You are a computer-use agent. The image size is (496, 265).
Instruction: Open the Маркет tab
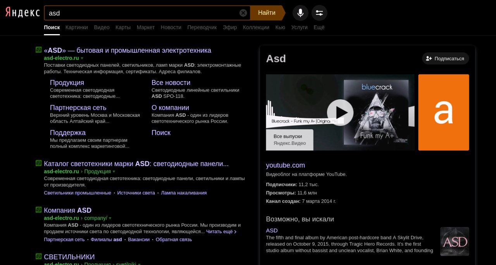click(146, 27)
